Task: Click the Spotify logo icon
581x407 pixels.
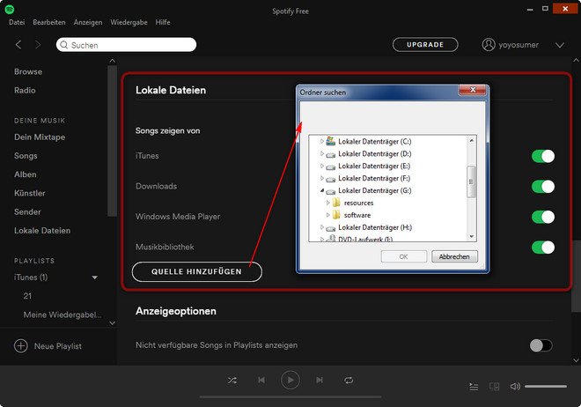Action: (10, 10)
